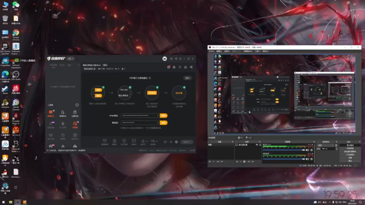Add a source with plus icon in OBS
Screen dimensions: 365x205
point(237,162)
